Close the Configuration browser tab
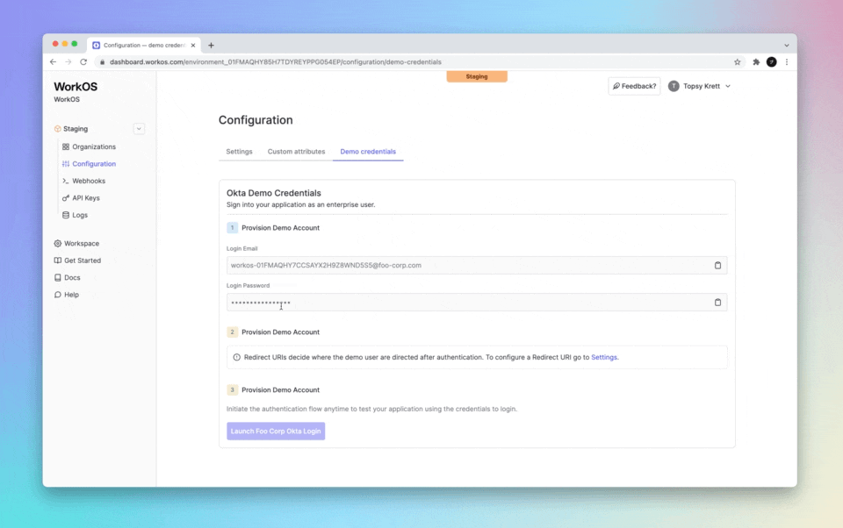 (x=193, y=45)
